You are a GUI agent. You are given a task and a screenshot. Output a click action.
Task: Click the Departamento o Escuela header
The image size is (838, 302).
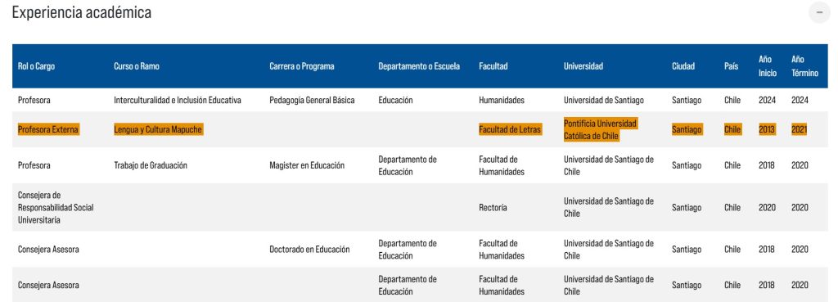(419, 66)
